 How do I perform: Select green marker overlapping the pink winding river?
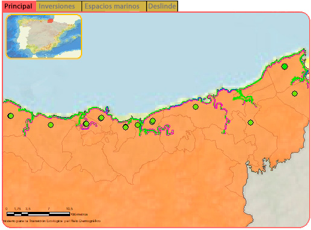86,124
